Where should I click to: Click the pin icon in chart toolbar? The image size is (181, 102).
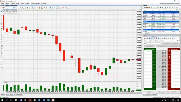coord(3,8)
